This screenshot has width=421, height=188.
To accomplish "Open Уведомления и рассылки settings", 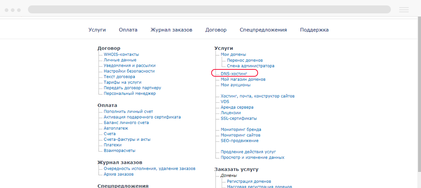I will pos(130,65).
